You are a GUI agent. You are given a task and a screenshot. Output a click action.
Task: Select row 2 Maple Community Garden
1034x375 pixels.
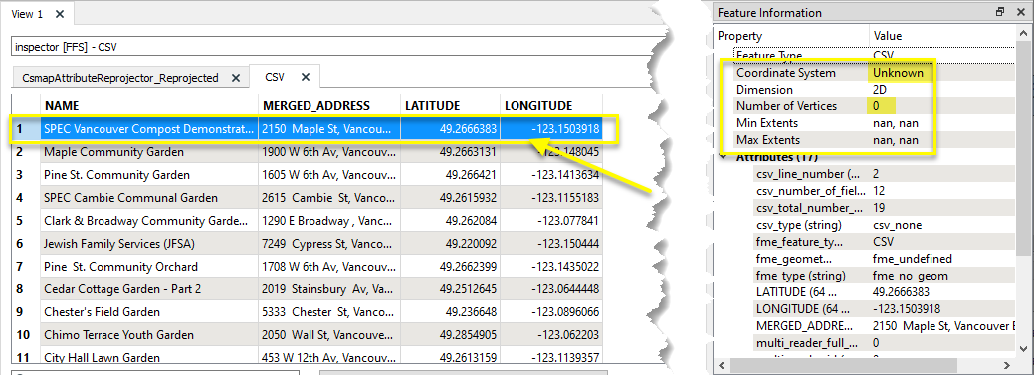(307, 152)
